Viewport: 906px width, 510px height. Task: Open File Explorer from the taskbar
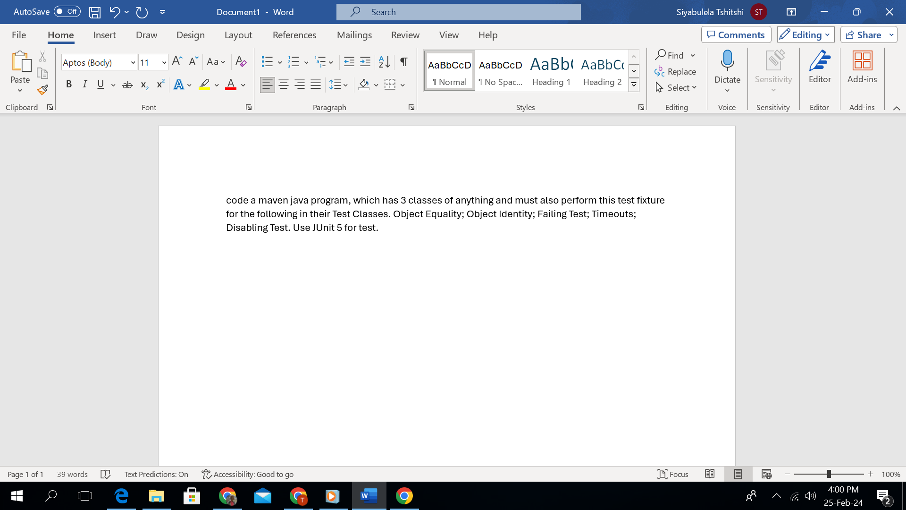click(x=157, y=496)
